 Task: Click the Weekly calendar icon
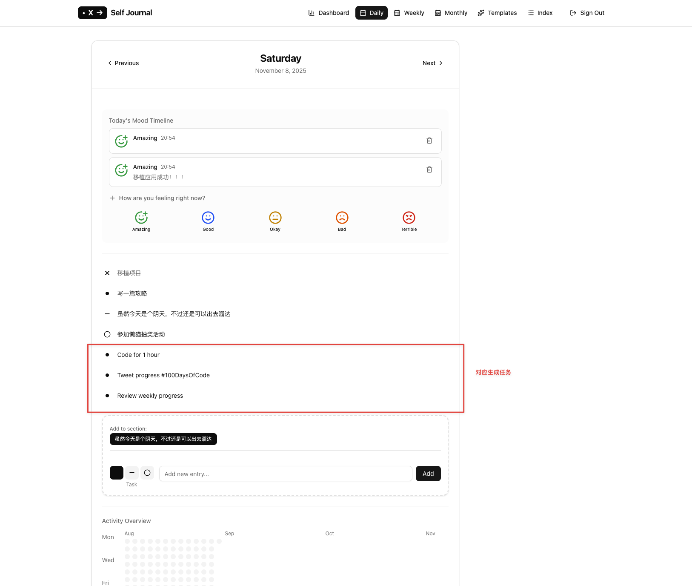[x=397, y=13]
